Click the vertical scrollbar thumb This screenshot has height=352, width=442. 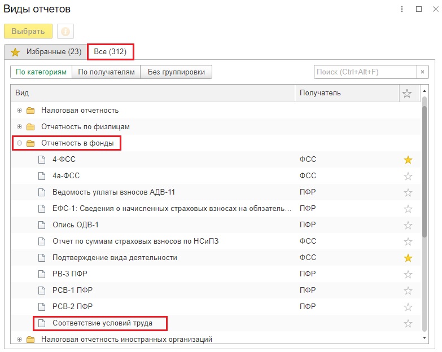425,168
